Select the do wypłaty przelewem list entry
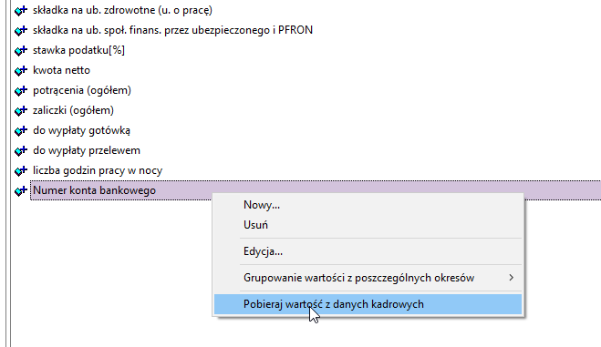The width and height of the screenshot is (601, 347). point(87,150)
